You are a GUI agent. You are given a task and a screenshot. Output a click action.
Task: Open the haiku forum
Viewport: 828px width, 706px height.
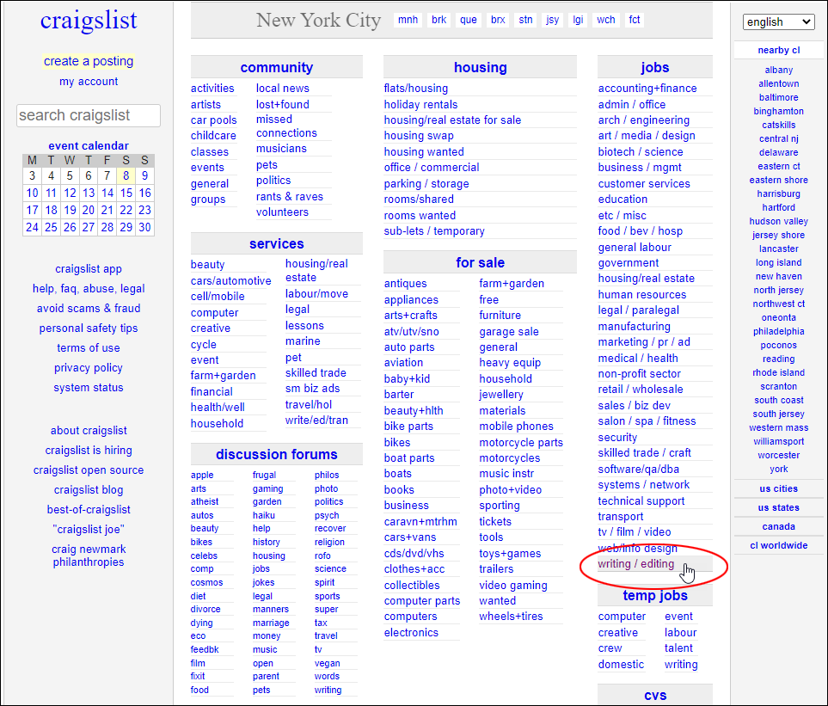coord(263,515)
